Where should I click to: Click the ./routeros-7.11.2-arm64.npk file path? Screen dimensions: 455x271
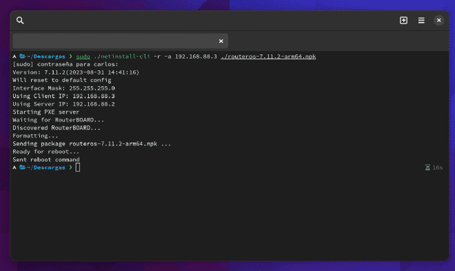pos(268,57)
